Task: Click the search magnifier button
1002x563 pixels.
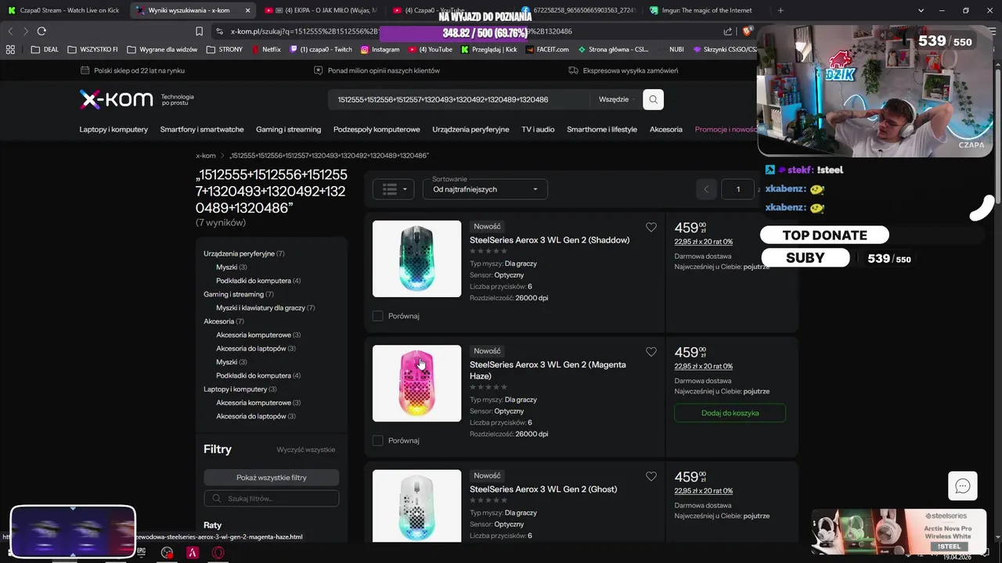Action: tap(654, 99)
